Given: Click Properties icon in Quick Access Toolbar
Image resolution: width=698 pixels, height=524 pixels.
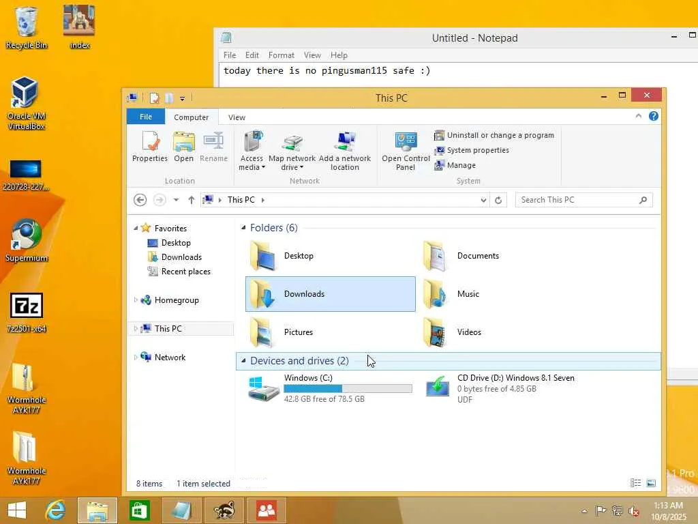Looking at the screenshot, I should pos(155,98).
